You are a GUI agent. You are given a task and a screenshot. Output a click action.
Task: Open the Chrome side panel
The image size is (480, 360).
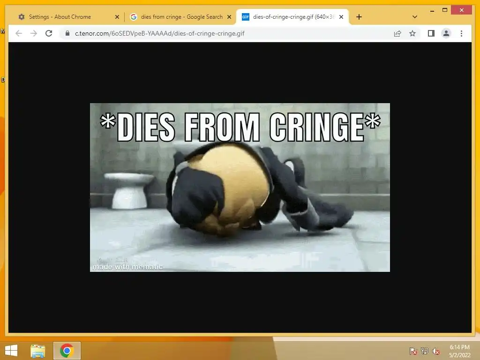pyautogui.click(x=431, y=33)
